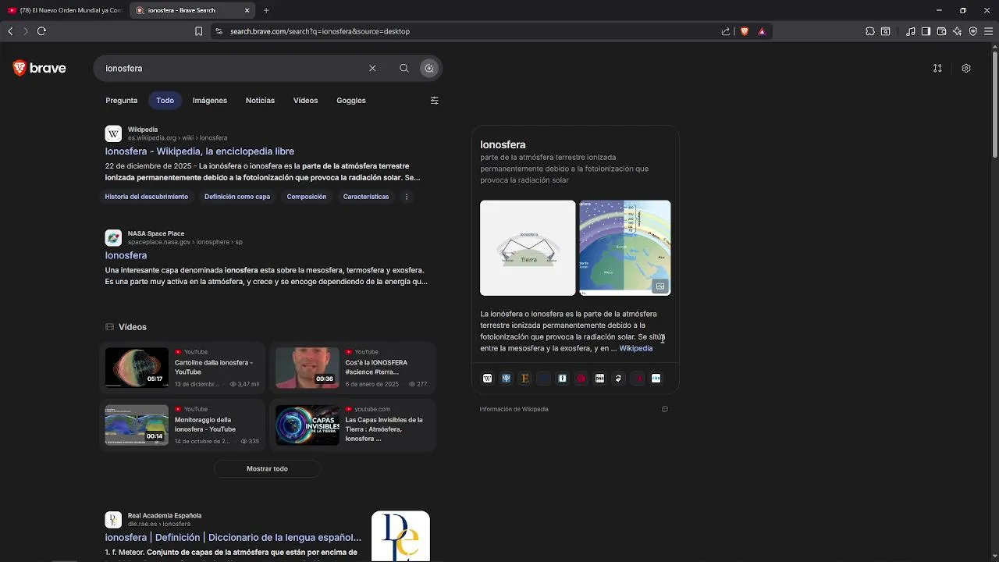Open the RAE ionosfera Definición result
The width and height of the screenshot is (999, 562).
point(233,538)
